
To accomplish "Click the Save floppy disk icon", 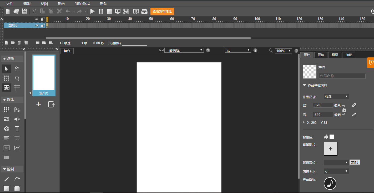I will pos(24,11).
